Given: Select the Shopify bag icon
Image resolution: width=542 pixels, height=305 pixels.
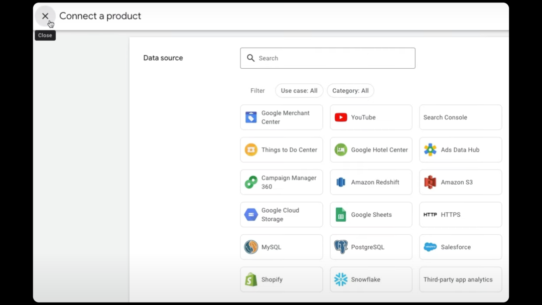Looking at the screenshot, I should coord(251,279).
